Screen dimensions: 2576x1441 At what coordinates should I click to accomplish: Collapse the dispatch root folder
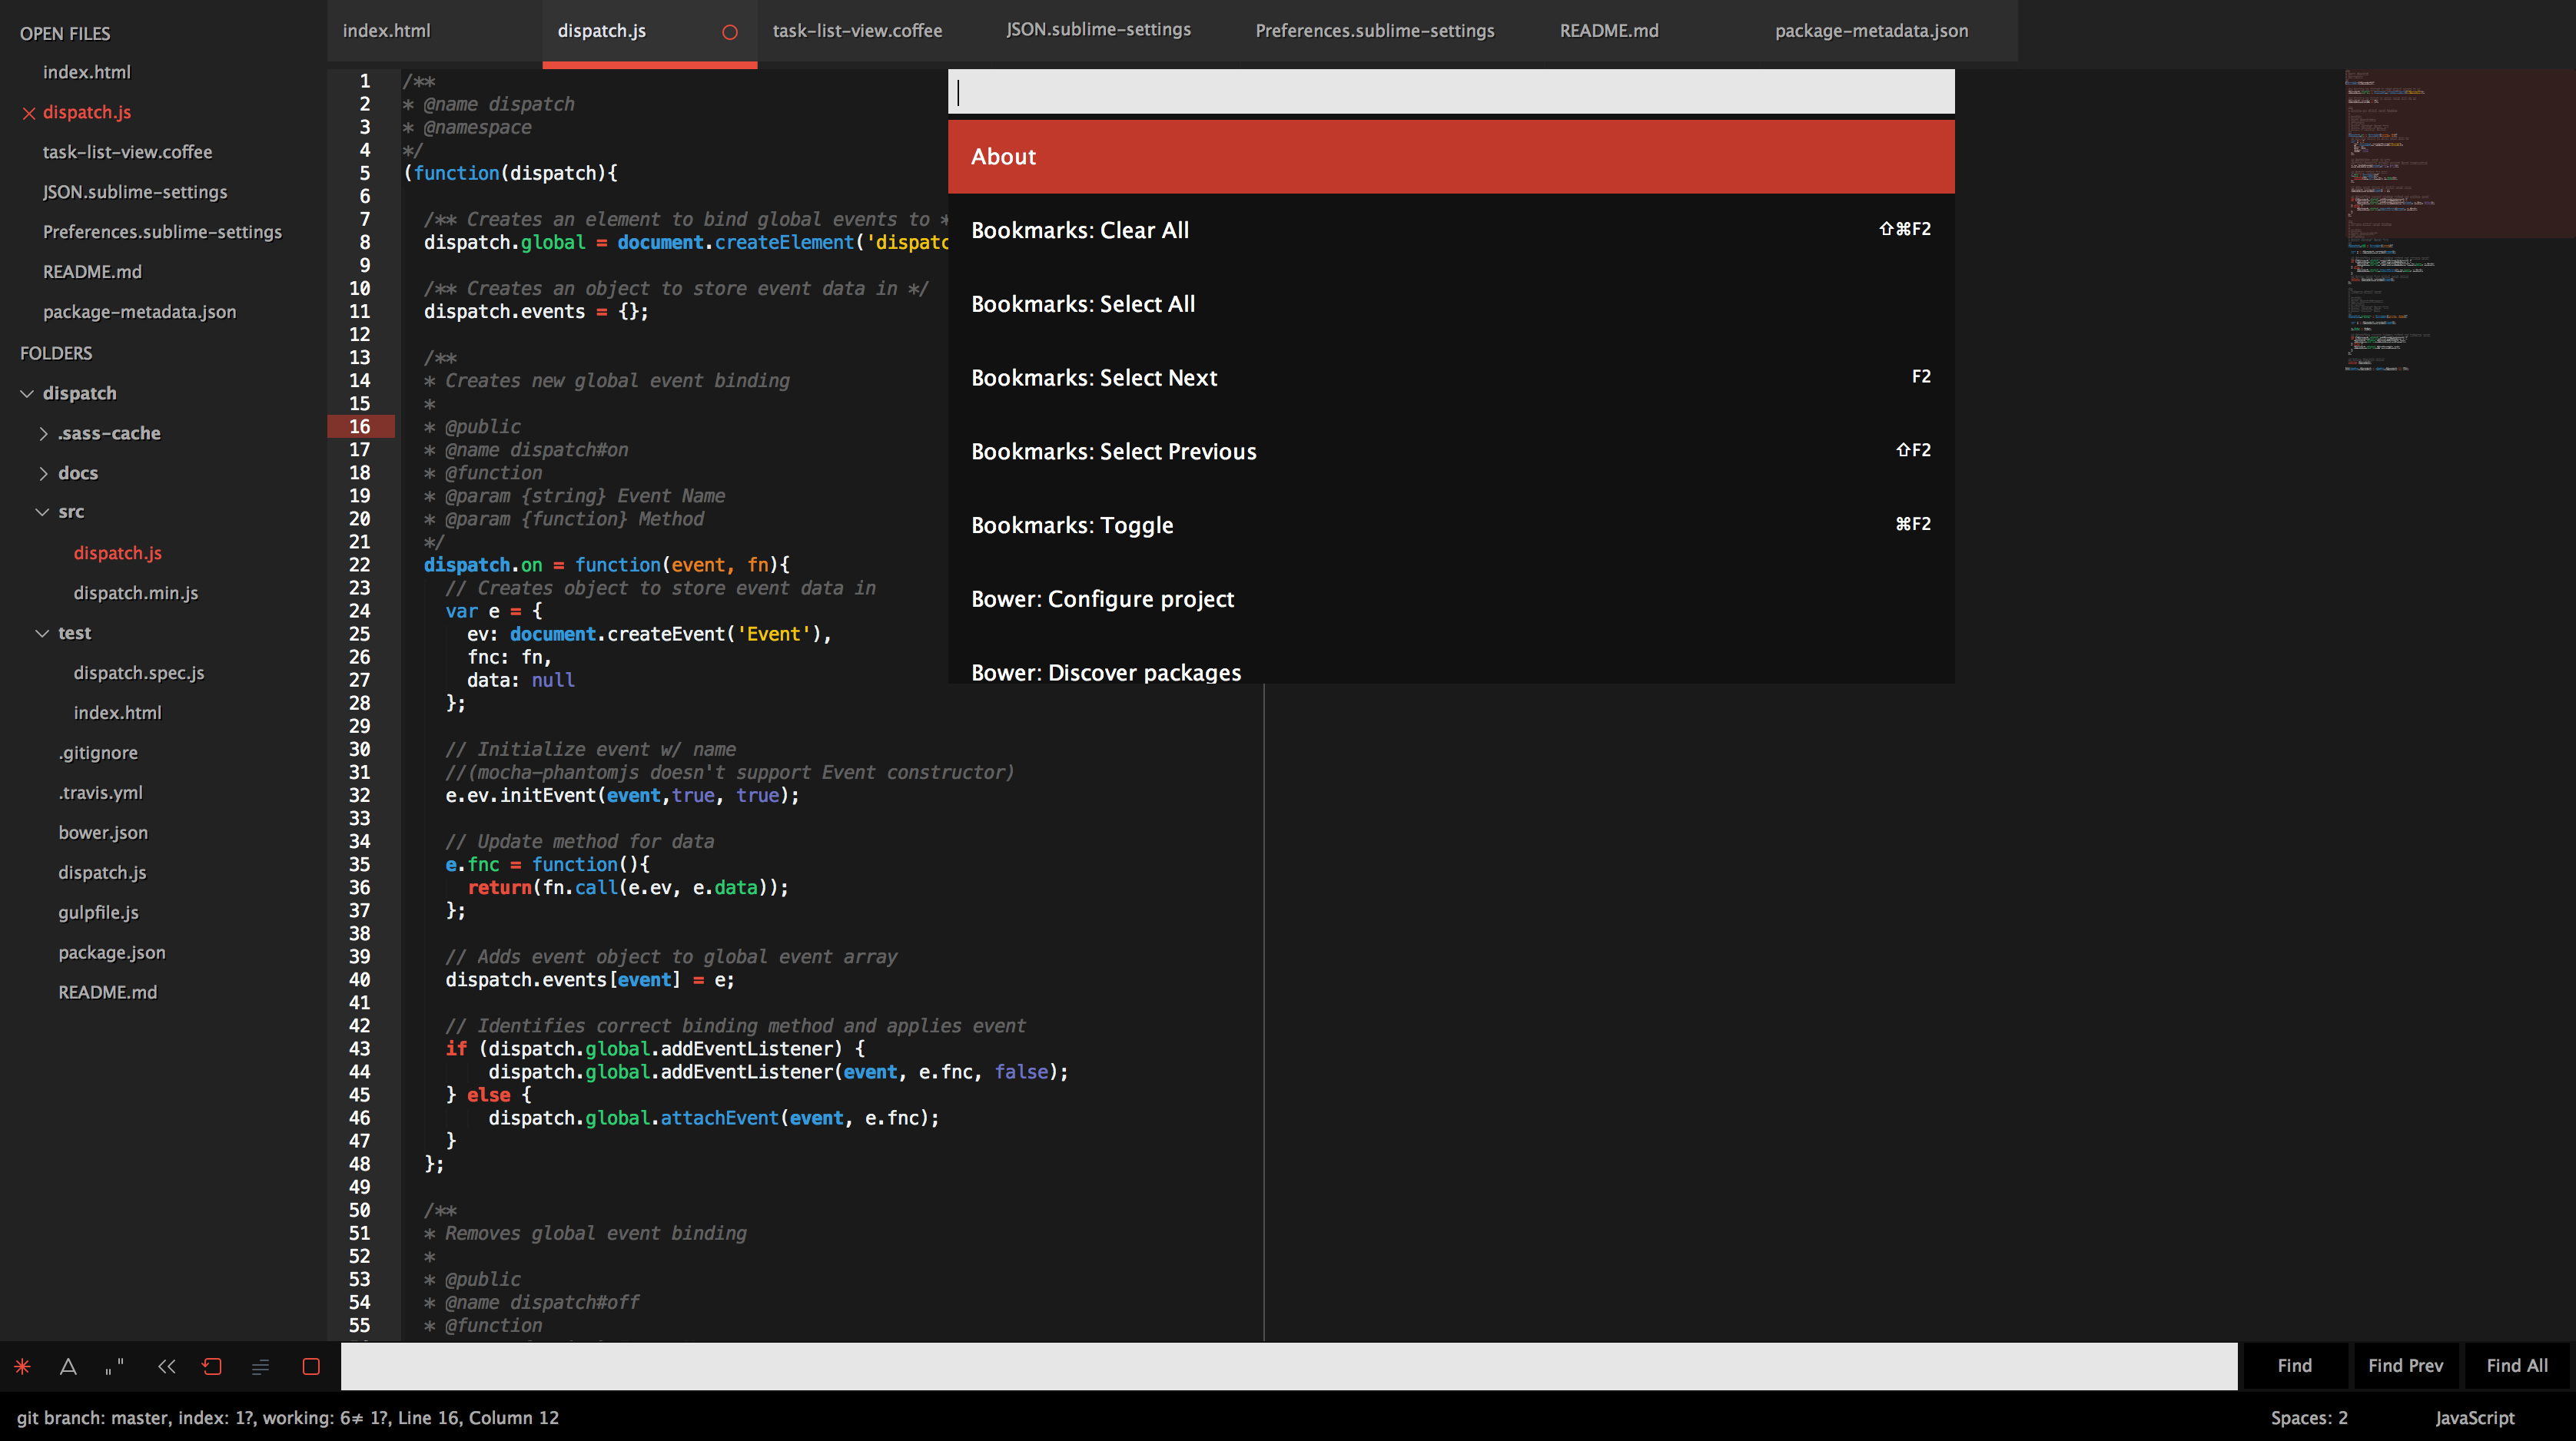click(27, 394)
